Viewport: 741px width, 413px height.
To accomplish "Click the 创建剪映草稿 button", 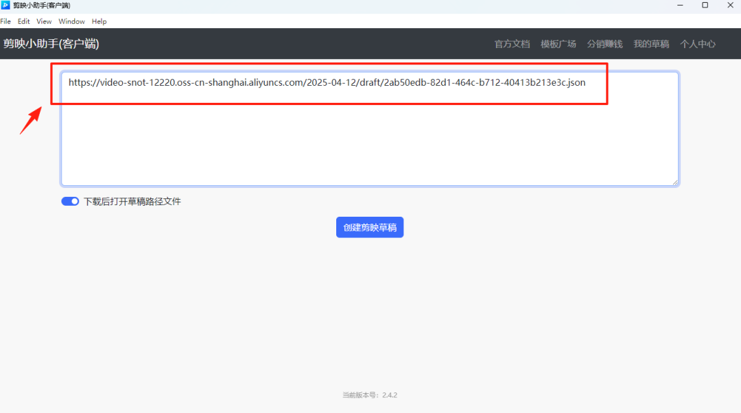I will (370, 227).
